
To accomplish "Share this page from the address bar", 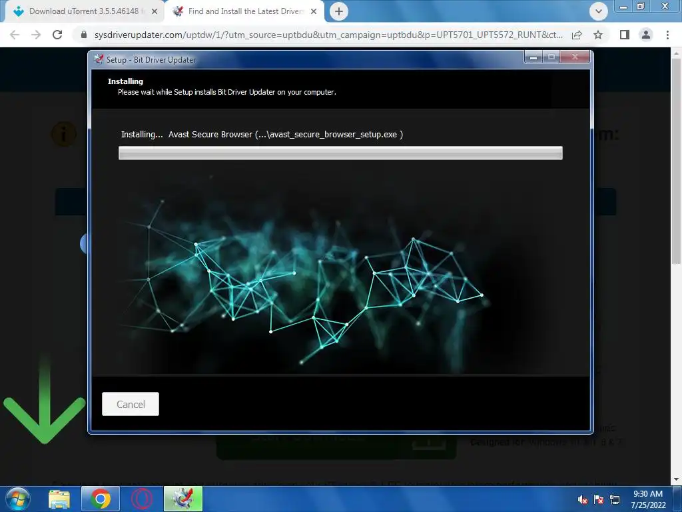I will 577,35.
